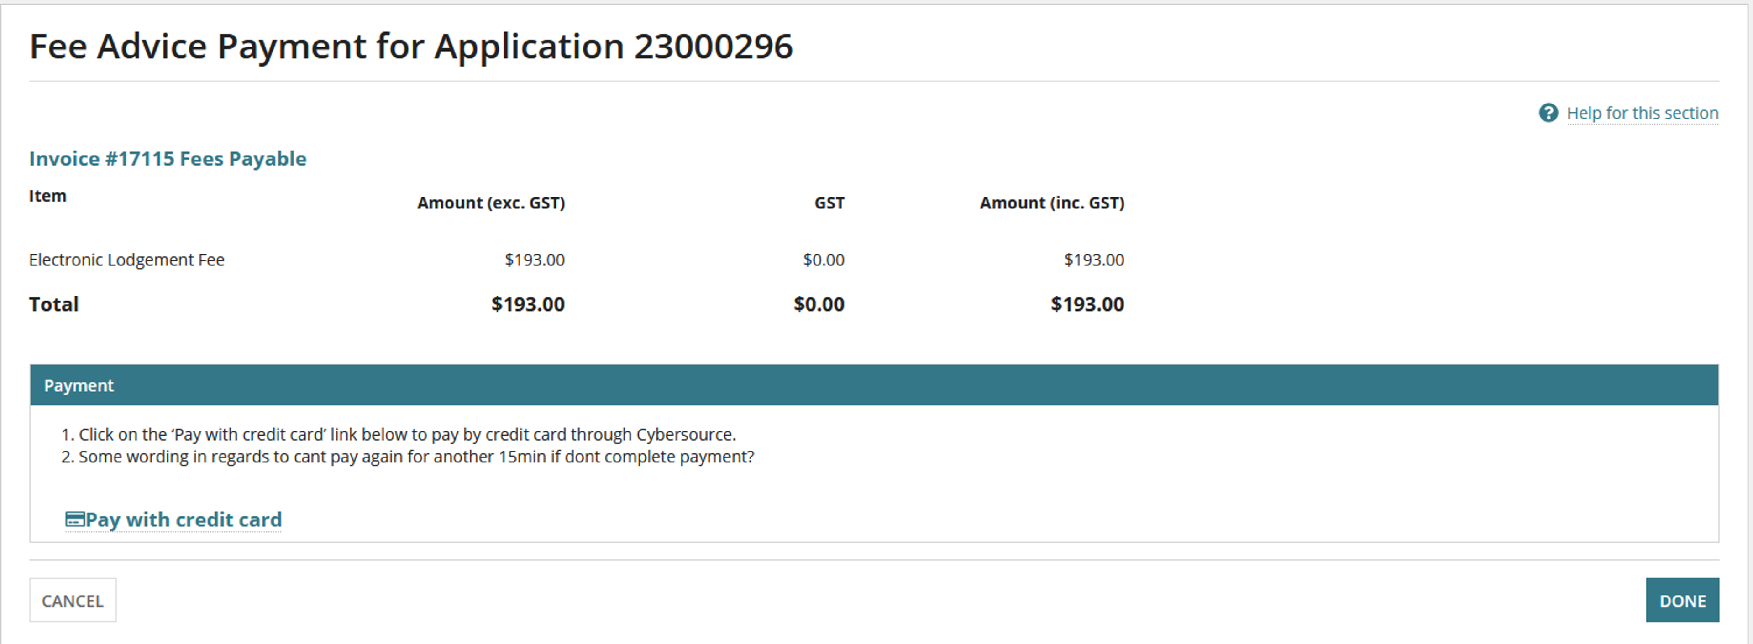The height and width of the screenshot is (644, 1753).
Task: Click the Amount (inc. GST) column header
Action: pyautogui.click(x=1051, y=203)
